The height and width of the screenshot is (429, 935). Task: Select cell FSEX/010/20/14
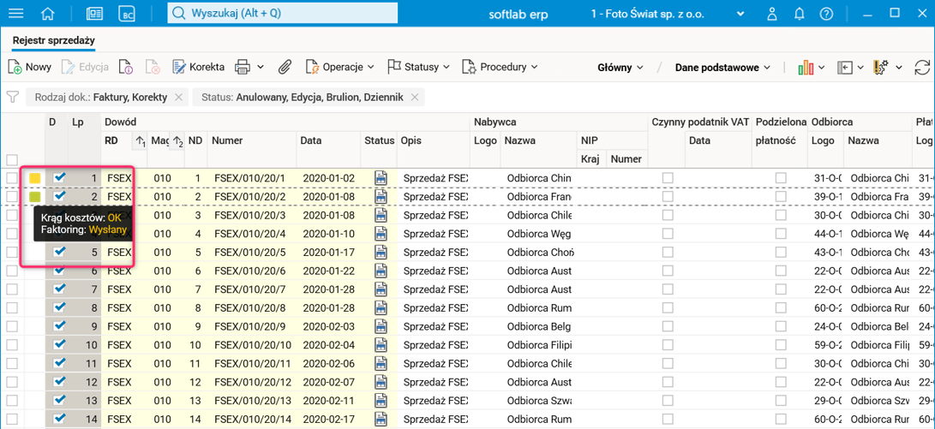(253, 418)
